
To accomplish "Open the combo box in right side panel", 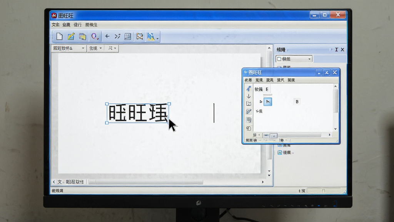I will pyautogui.click(x=294, y=59).
